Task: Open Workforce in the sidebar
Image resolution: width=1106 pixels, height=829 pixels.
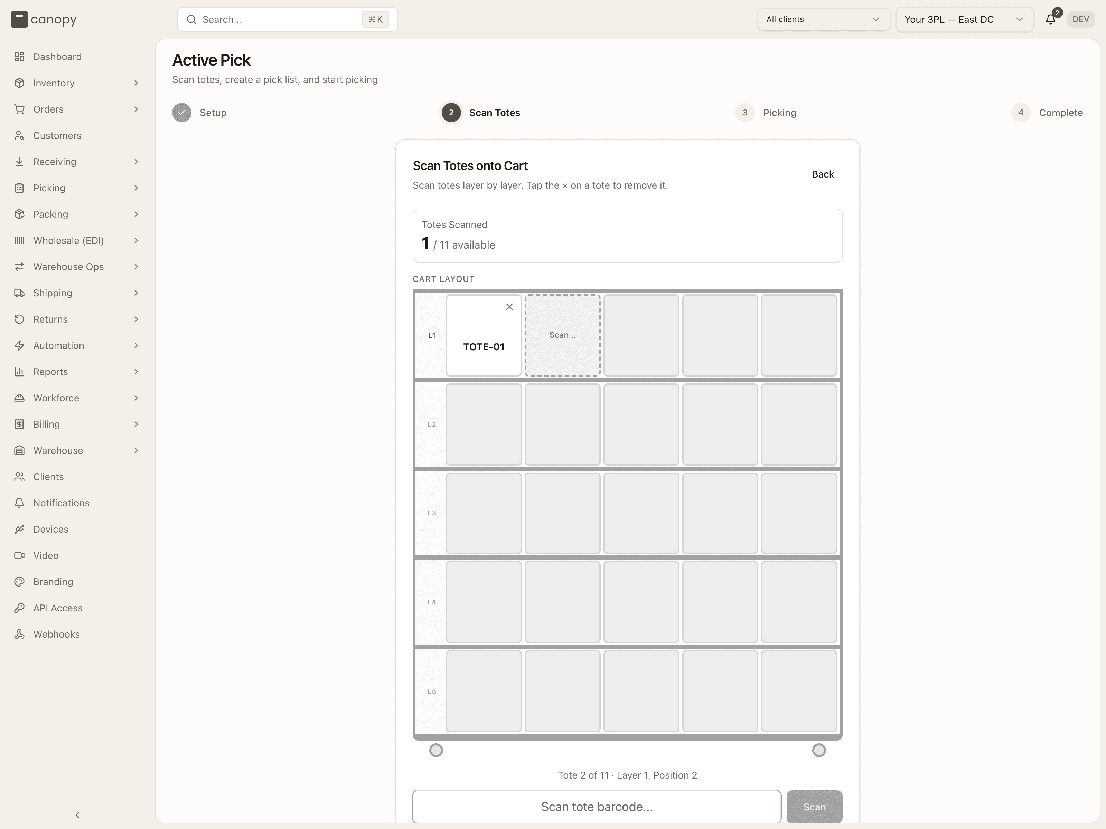Action: pos(76,398)
